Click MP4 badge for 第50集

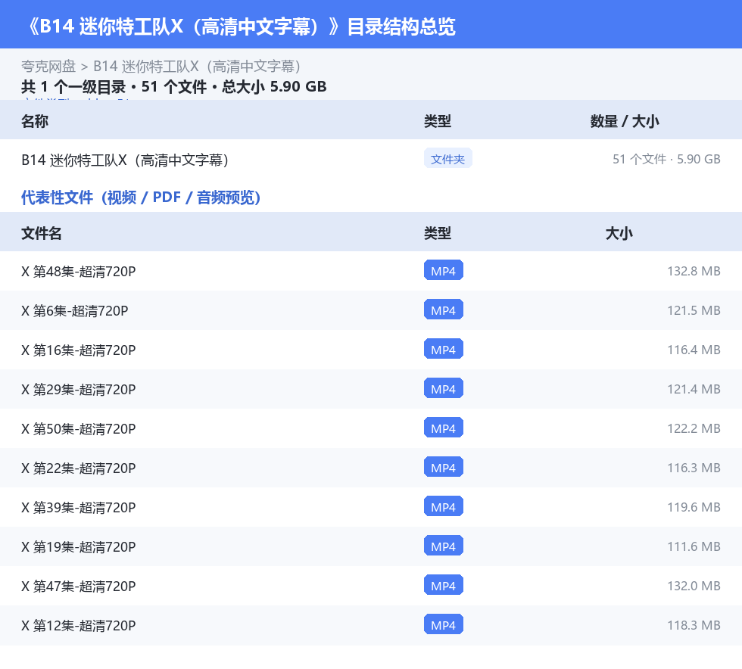pyautogui.click(x=444, y=428)
